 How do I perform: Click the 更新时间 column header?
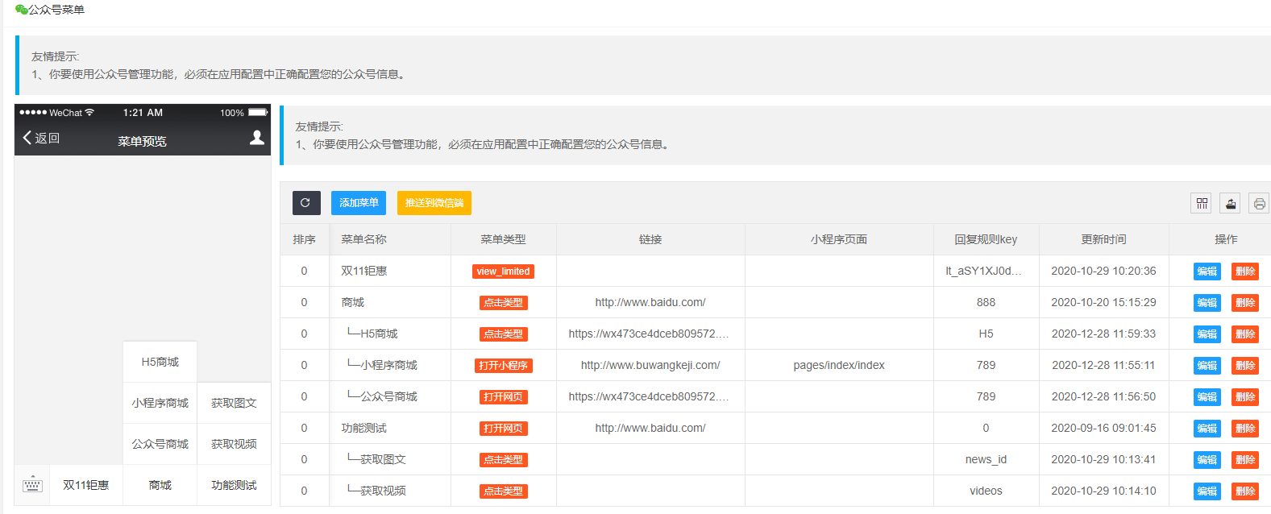1103,239
